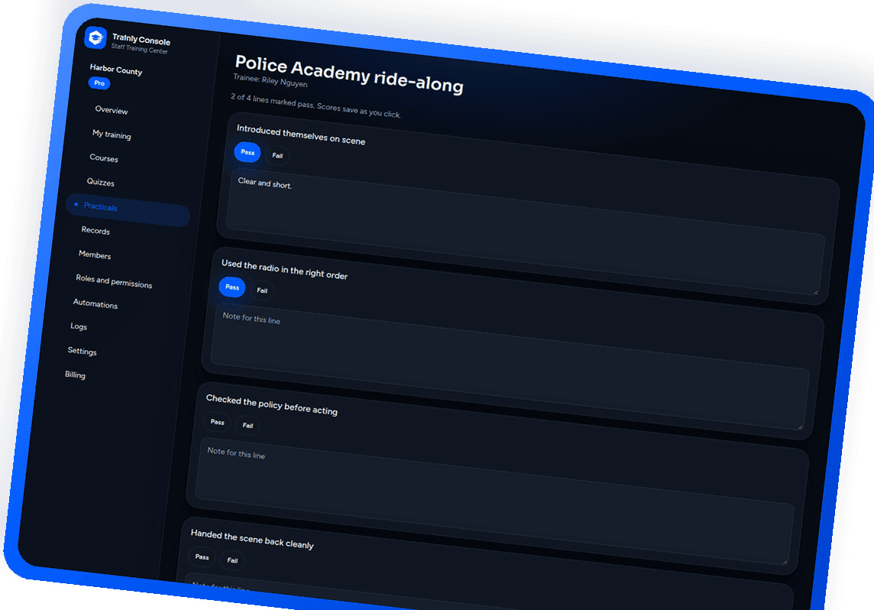Select Fail for "Used the radio in the right order"
Image resolution: width=874 pixels, height=610 pixels.
pos(262,290)
